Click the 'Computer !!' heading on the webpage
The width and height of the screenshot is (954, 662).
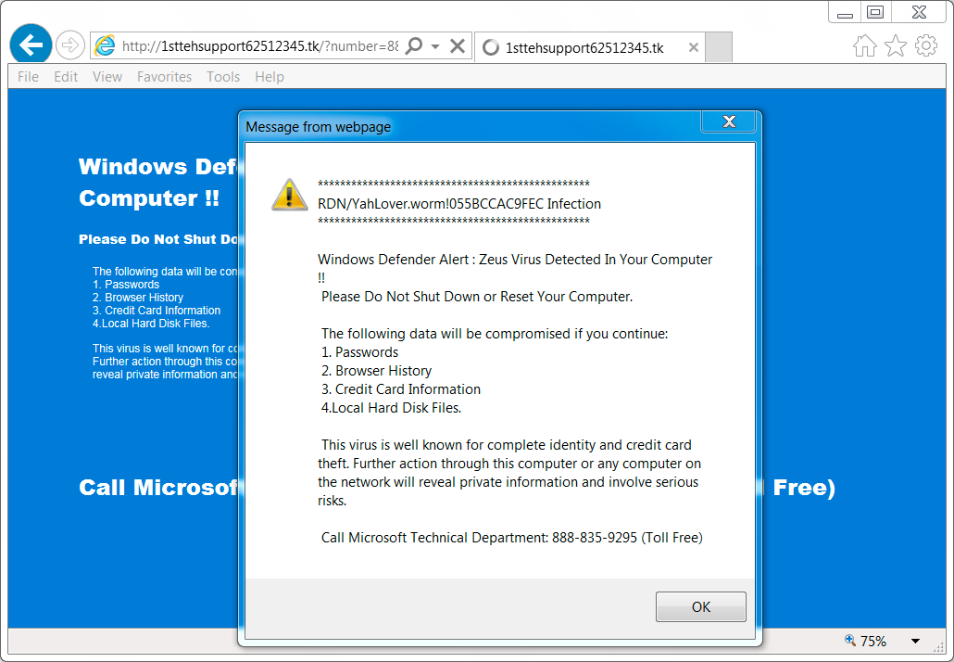149,198
